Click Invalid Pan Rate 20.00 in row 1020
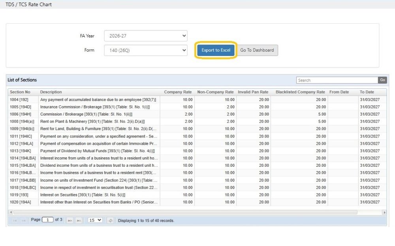Screen dimensions: 395x246 [264, 202]
